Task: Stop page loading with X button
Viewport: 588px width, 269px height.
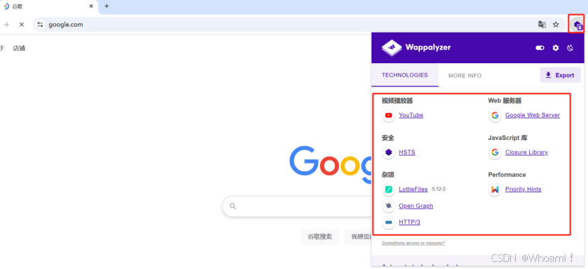Action: click(x=21, y=25)
